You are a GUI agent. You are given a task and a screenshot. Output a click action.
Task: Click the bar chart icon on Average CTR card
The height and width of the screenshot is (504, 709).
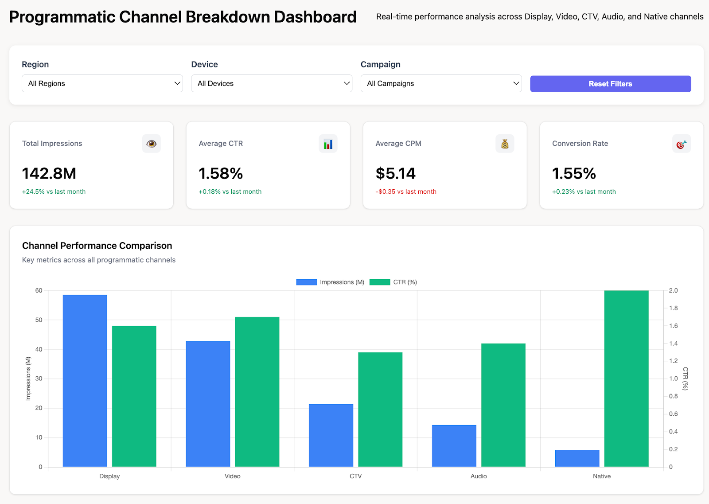click(x=328, y=143)
